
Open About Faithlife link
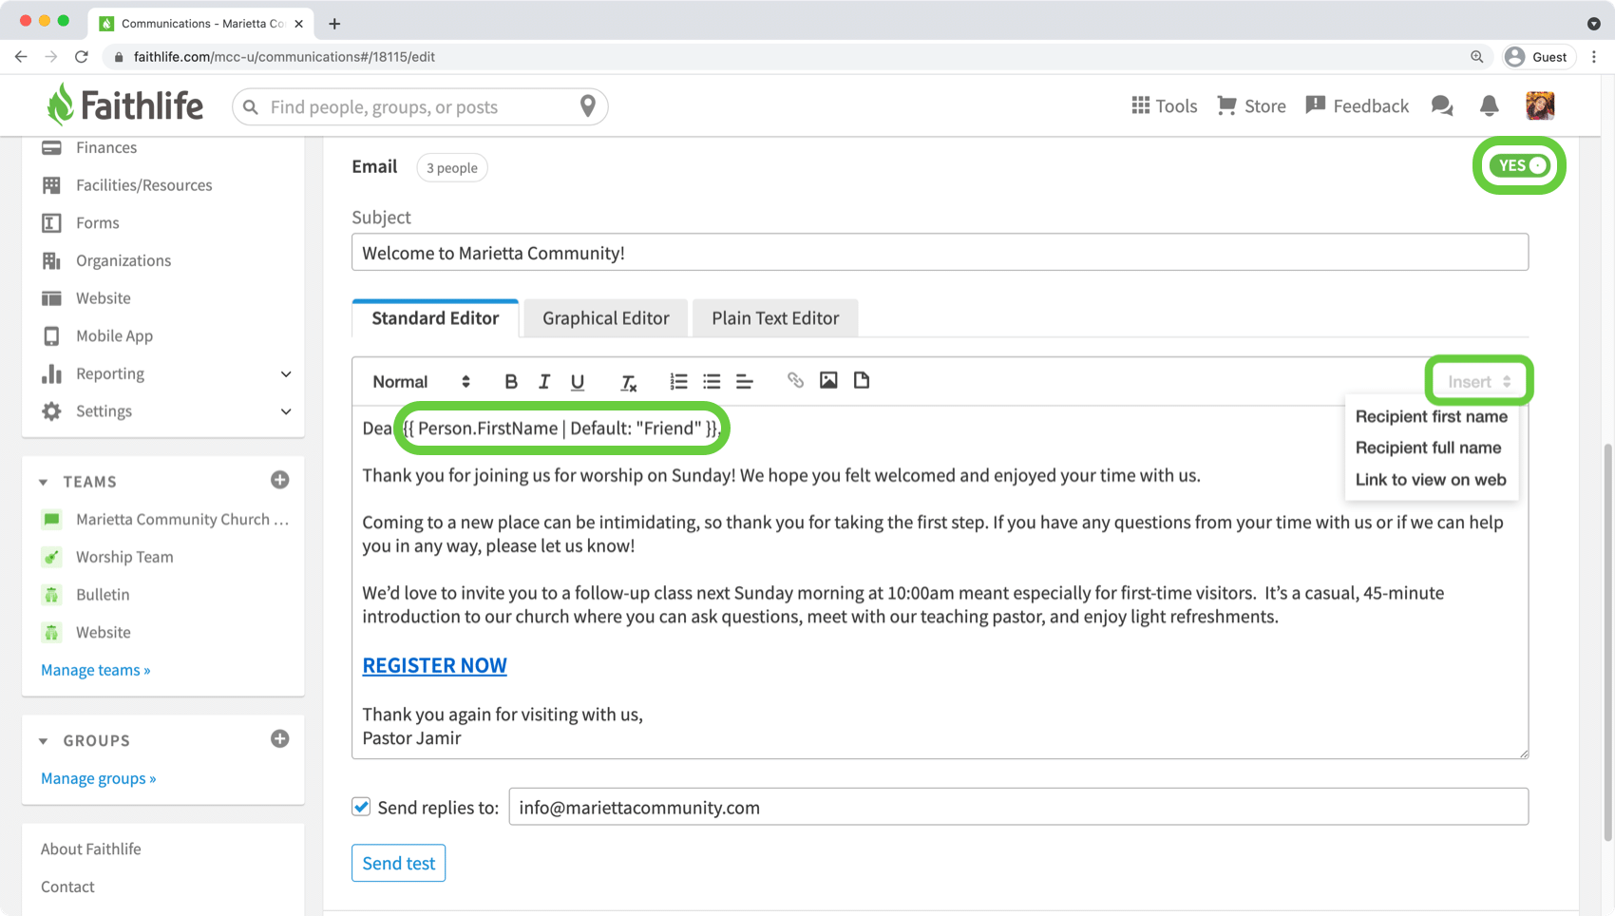[x=90, y=849]
